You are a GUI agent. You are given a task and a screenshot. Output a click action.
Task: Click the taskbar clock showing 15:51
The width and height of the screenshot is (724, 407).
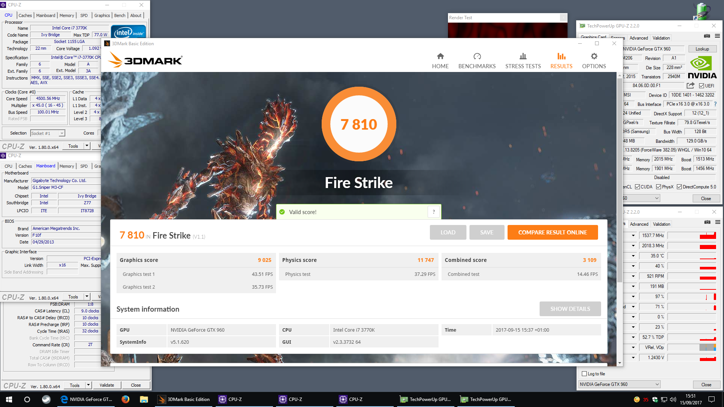[x=691, y=399]
